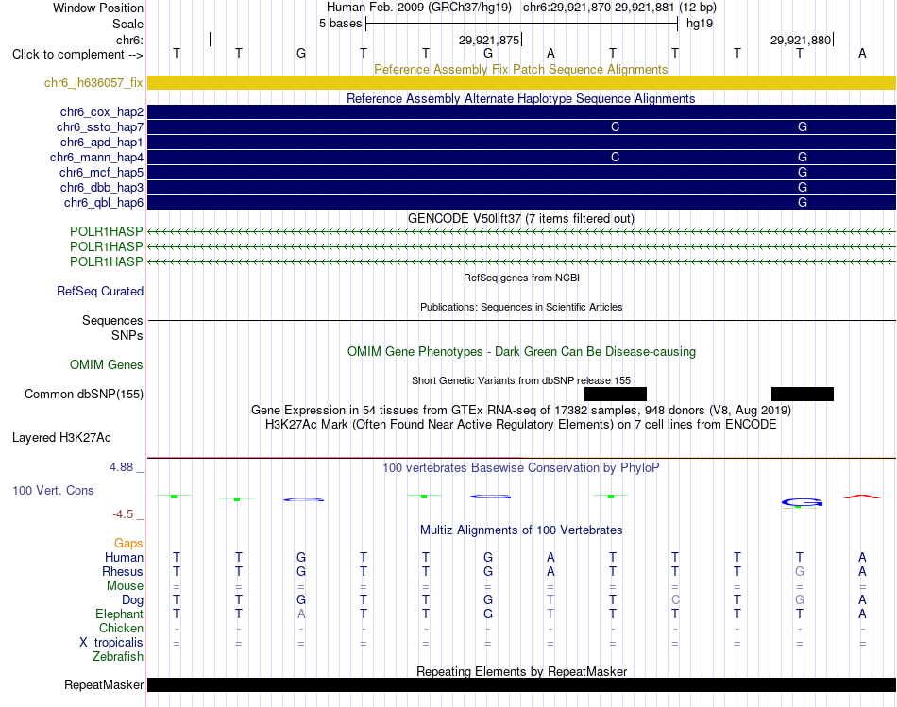
Task: Click the C mismatch in chr6_ssto_hap7 row
Action: pyautogui.click(x=615, y=127)
